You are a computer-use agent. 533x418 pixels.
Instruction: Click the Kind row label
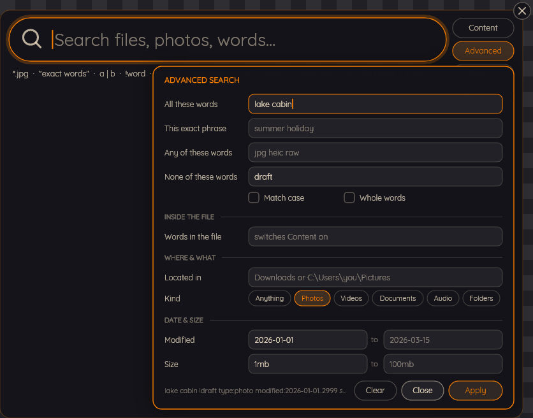click(x=172, y=299)
